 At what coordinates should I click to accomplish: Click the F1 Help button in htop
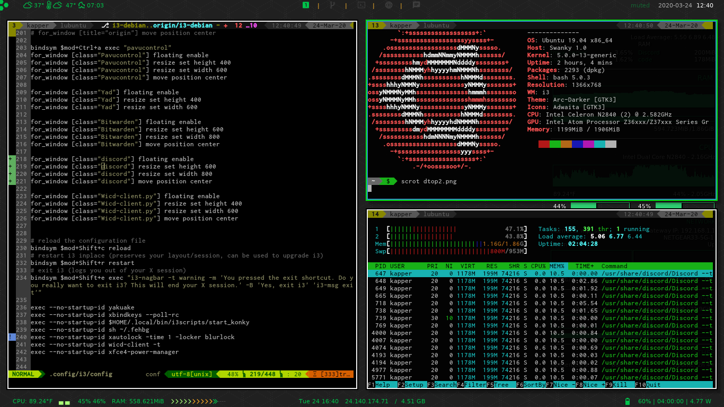coord(382,385)
